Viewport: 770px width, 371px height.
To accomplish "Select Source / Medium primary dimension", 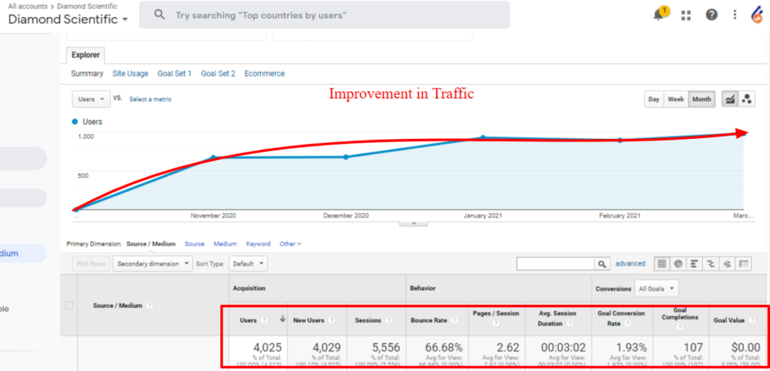I will (x=151, y=243).
